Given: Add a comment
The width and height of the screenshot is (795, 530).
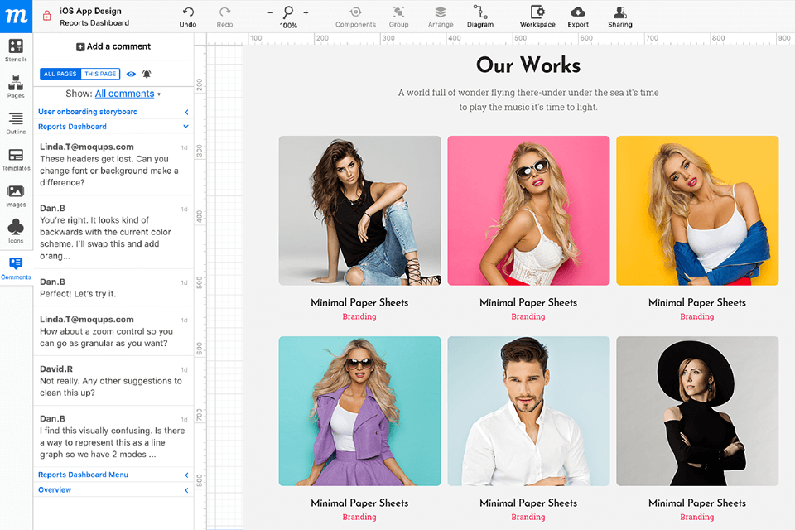Looking at the screenshot, I should point(113,46).
